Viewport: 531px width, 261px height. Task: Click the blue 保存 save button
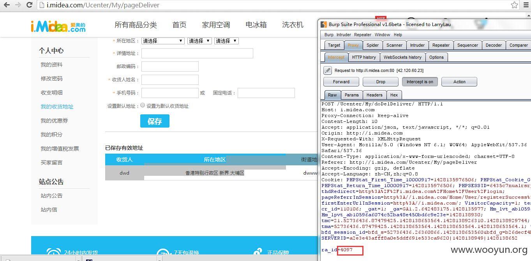155,121
